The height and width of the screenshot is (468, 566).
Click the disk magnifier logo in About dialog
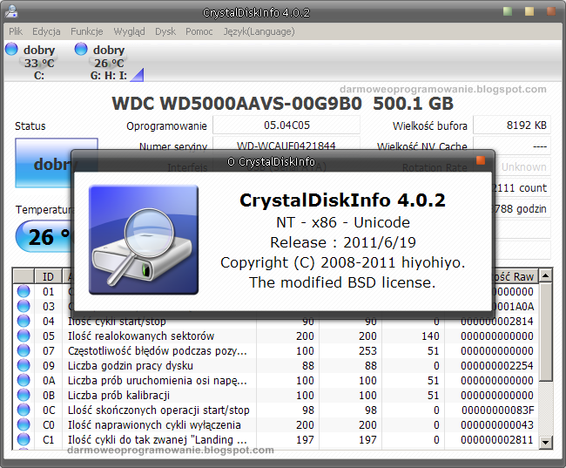coord(144,240)
